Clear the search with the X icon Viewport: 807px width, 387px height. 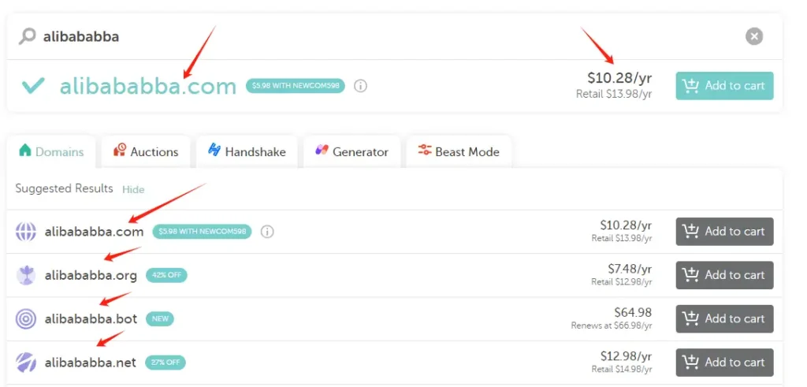pyautogui.click(x=754, y=36)
